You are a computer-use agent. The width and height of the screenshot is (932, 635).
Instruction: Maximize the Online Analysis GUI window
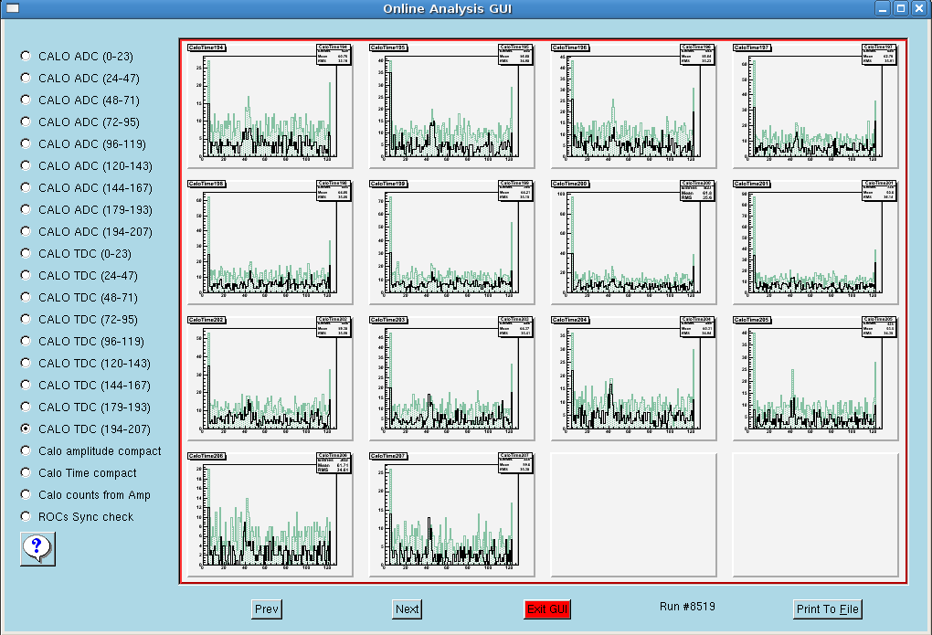901,8
